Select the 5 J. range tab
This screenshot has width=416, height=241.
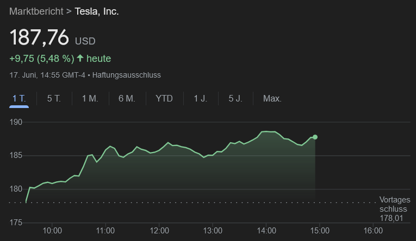pyautogui.click(x=235, y=99)
